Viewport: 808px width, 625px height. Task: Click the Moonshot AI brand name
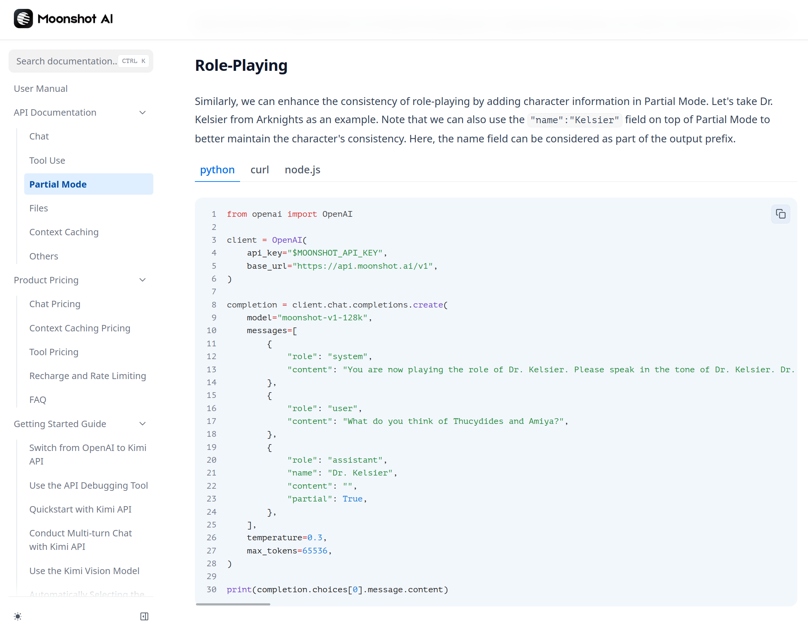(x=75, y=19)
